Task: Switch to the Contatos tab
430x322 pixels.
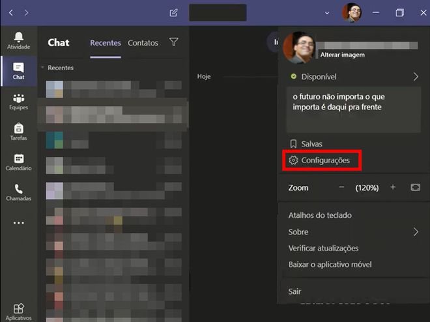Action: pyautogui.click(x=143, y=43)
